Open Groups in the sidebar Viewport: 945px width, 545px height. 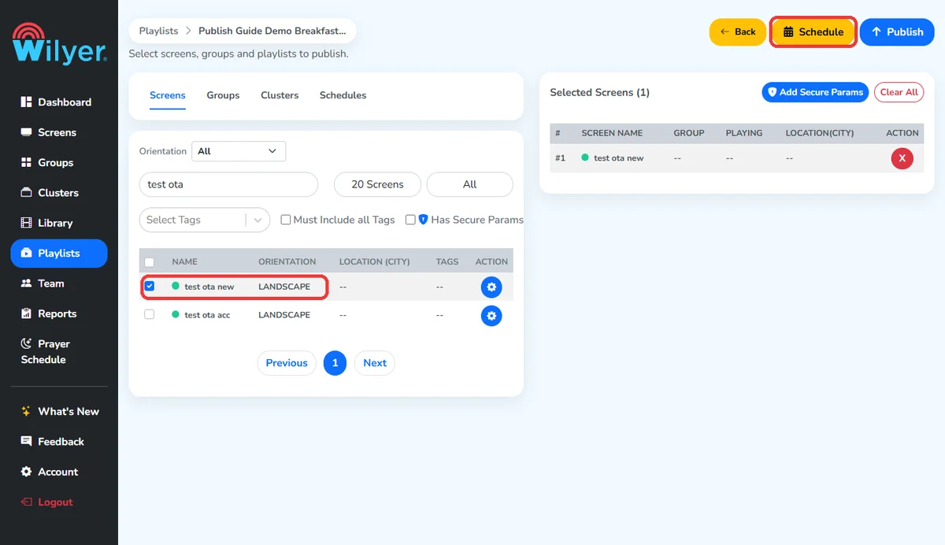[58, 162]
